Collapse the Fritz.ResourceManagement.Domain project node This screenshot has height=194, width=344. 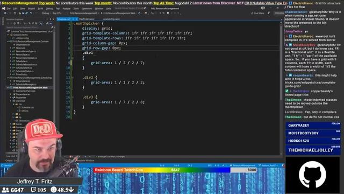8,41
